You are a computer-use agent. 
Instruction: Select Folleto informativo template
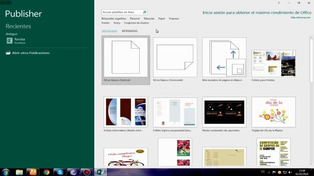click(x=125, y=114)
